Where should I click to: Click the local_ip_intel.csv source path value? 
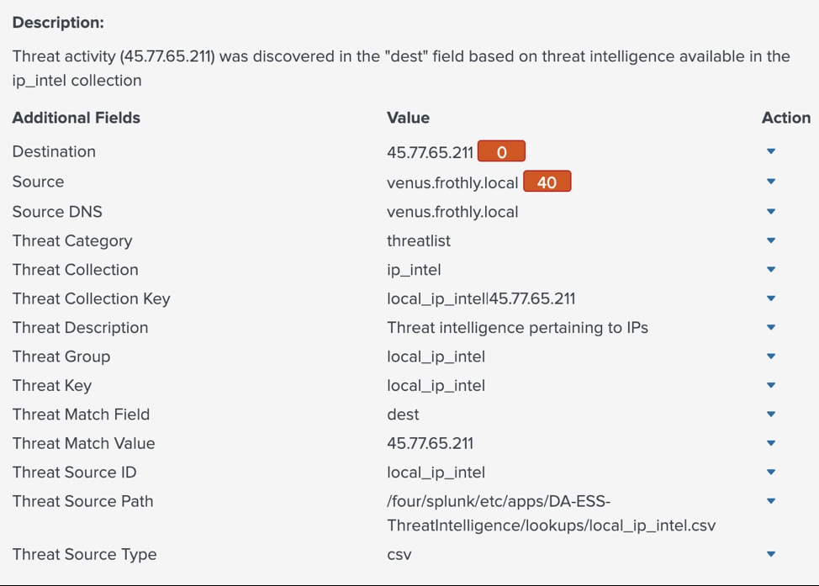click(x=551, y=514)
